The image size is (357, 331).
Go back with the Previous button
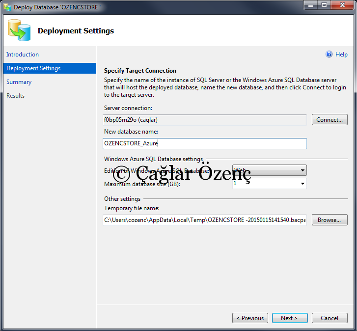point(250,318)
